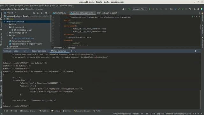This screenshot has width=204, height=115.
Task: Collapse the init-mongo-db folder
Action: click(7, 27)
